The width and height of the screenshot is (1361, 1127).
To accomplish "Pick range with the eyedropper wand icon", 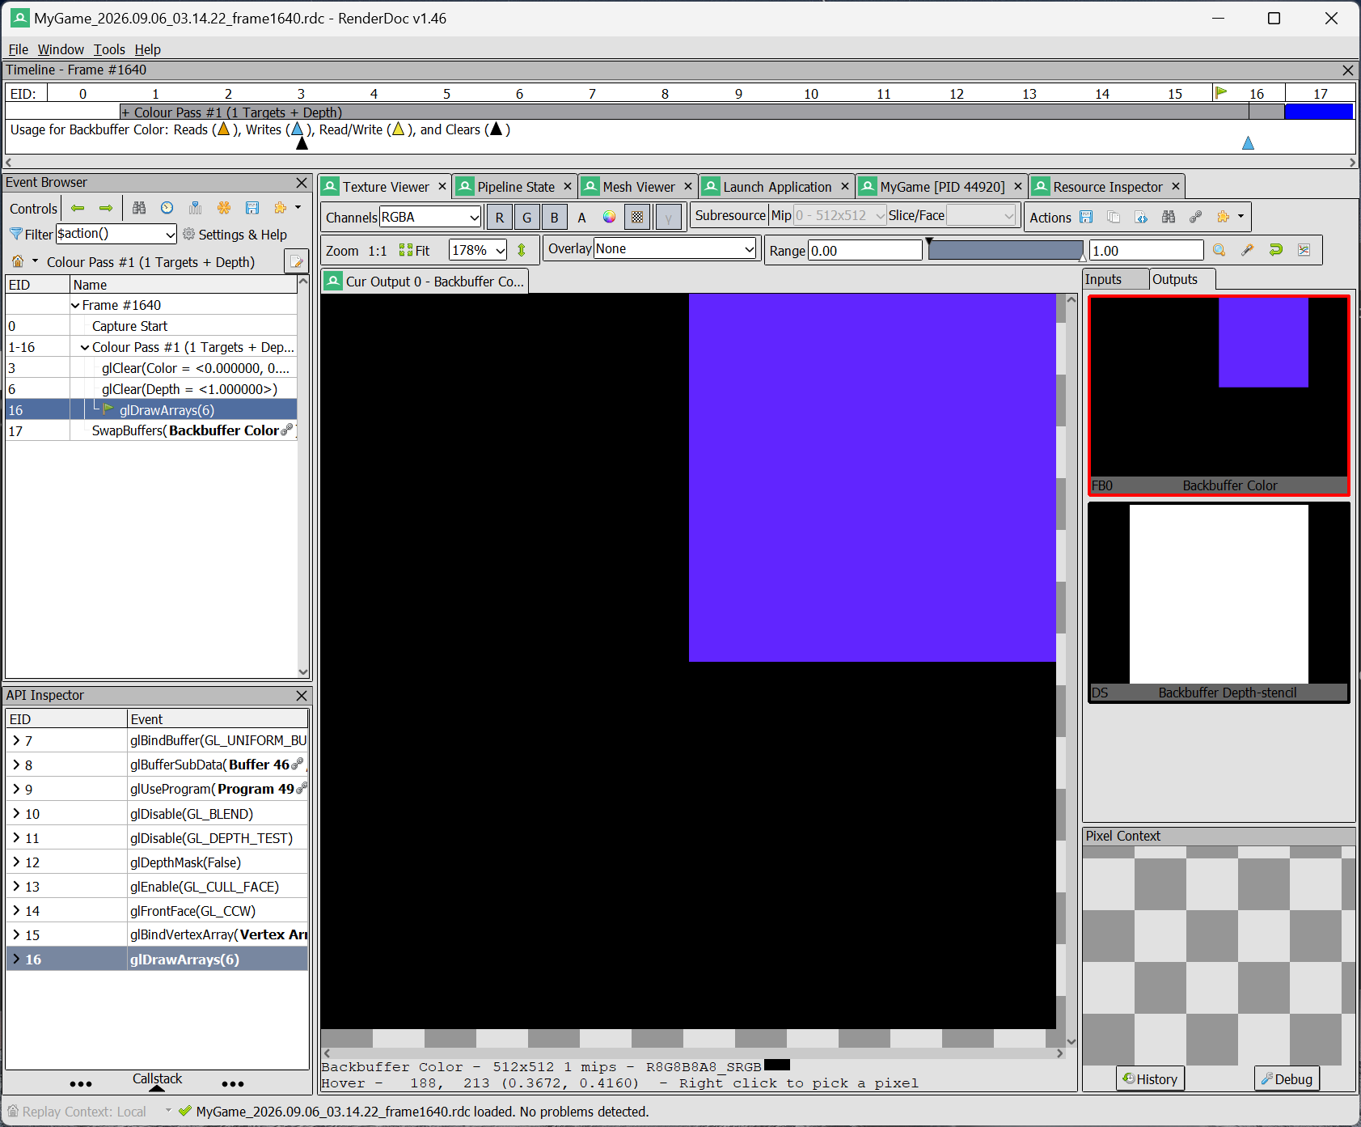I will coord(1248,251).
